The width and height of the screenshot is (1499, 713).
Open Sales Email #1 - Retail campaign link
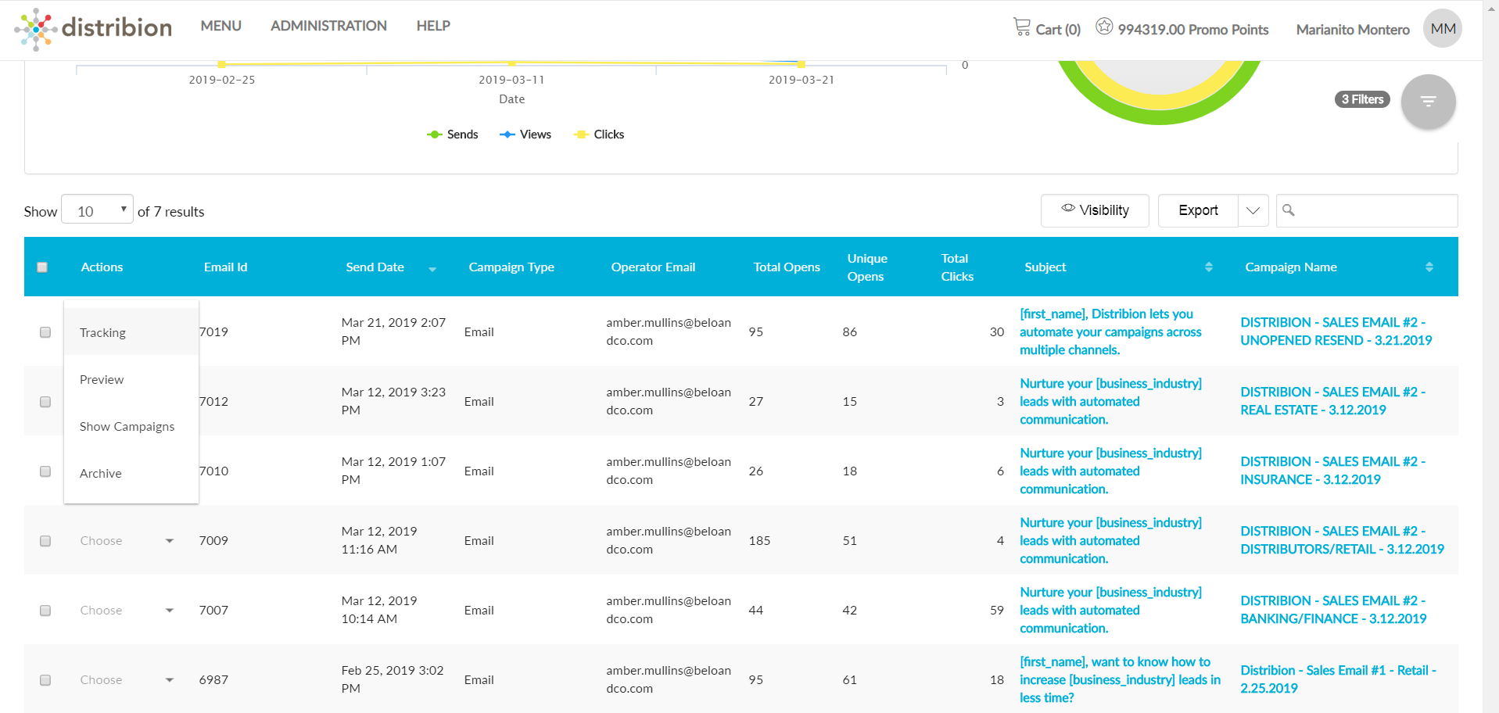click(x=1338, y=679)
